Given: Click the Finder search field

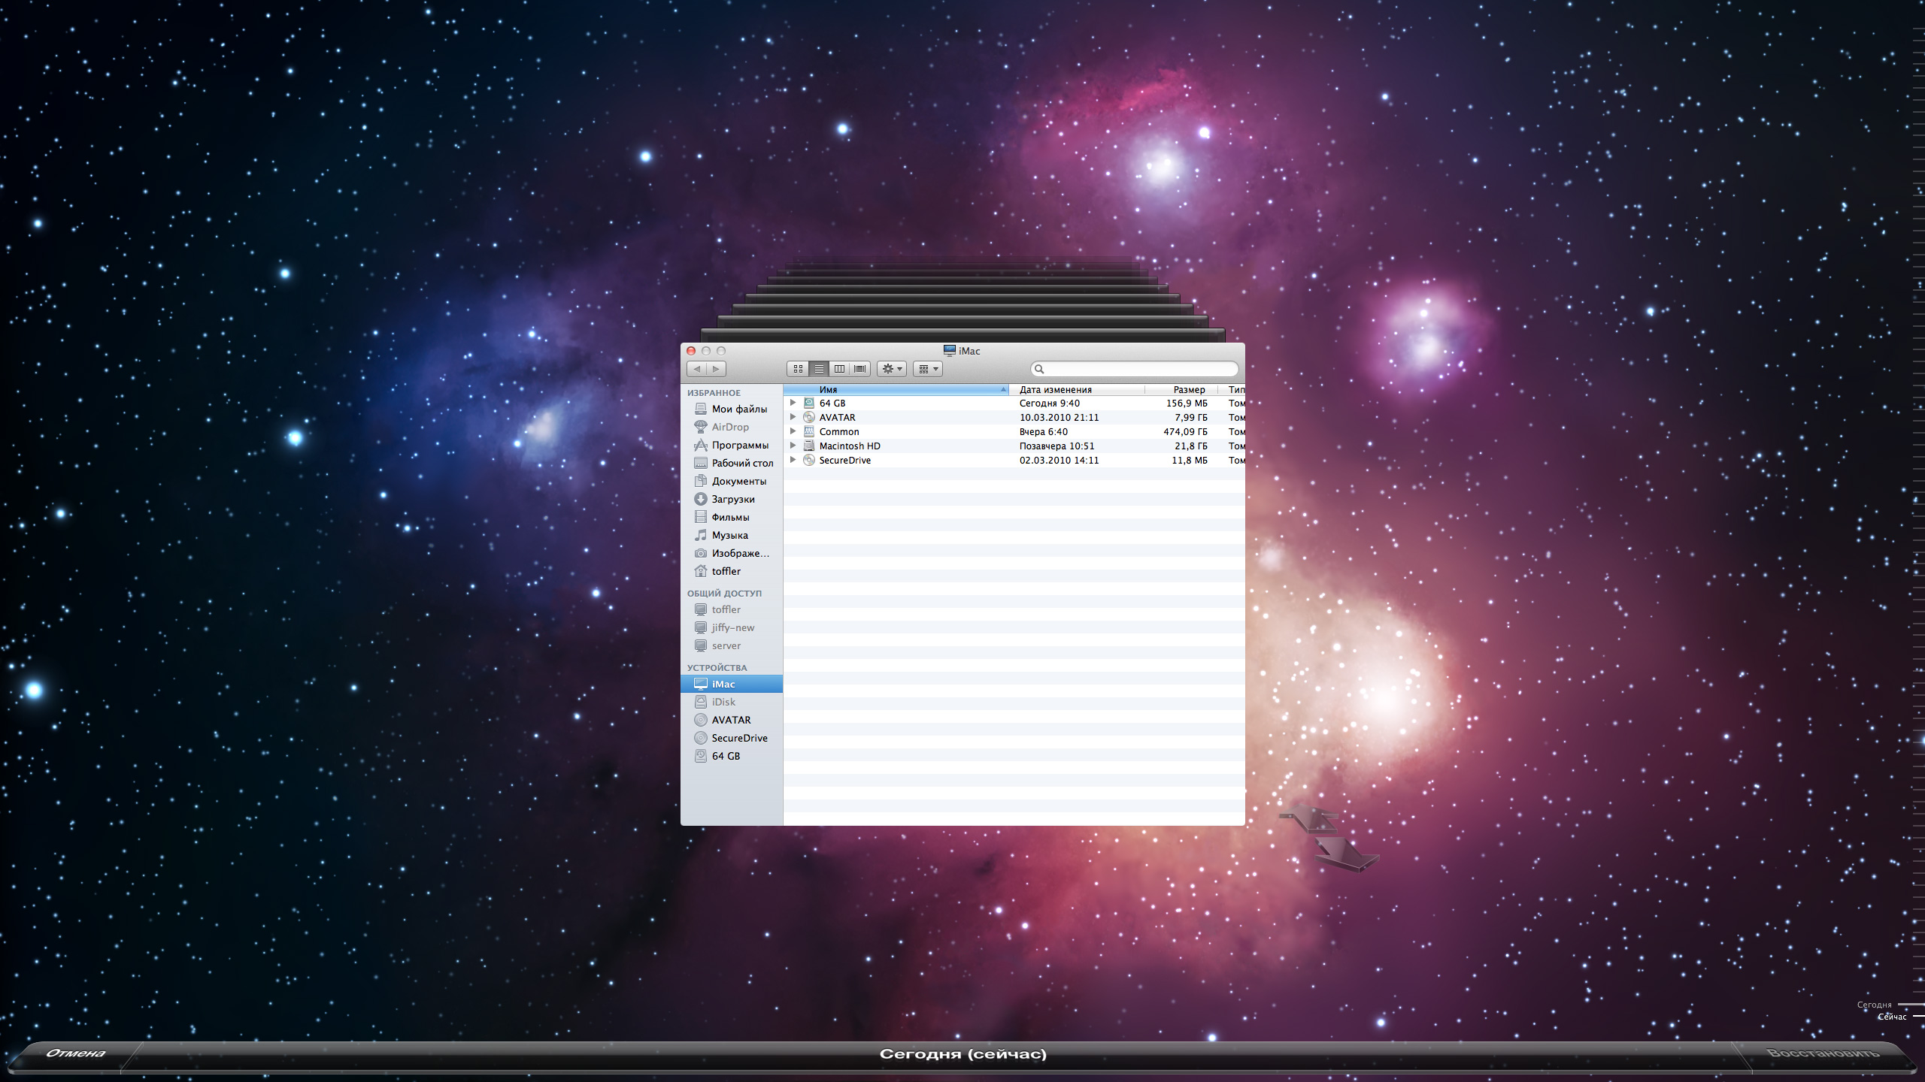Looking at the screenshot, I should (1139, 369).
